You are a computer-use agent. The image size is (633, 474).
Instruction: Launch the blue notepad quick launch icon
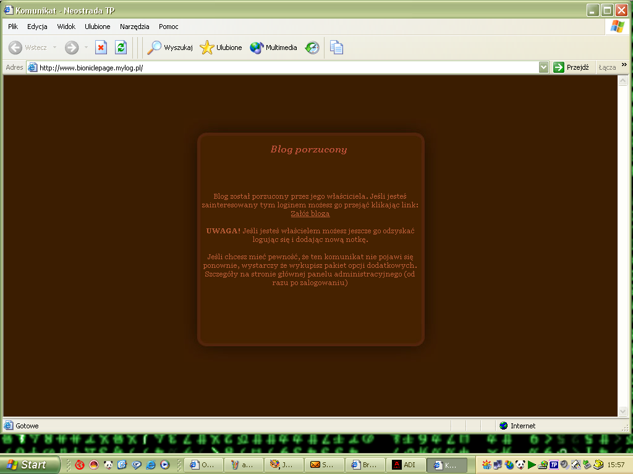tap(122, 465)
